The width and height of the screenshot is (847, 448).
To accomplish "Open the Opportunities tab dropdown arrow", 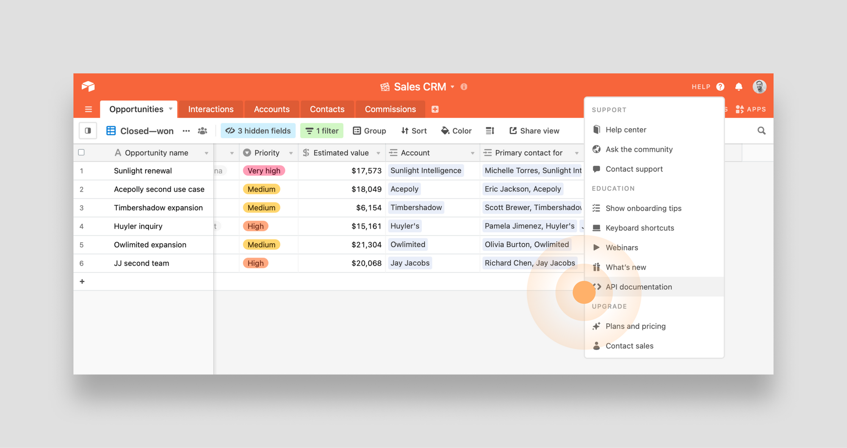I will (x=171, y=109).
